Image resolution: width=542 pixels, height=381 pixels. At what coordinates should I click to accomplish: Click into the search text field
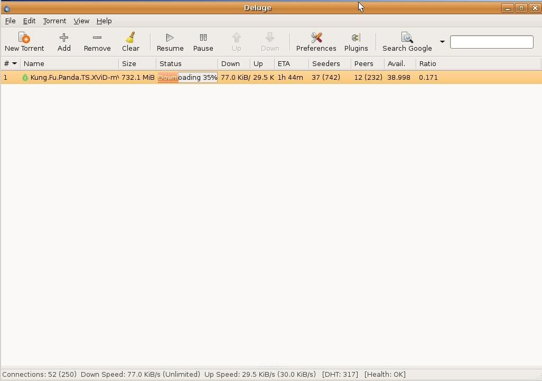491,42
